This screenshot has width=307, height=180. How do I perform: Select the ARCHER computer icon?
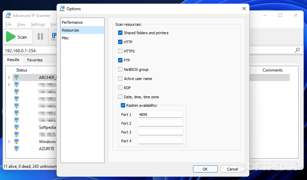coord(17,78)
